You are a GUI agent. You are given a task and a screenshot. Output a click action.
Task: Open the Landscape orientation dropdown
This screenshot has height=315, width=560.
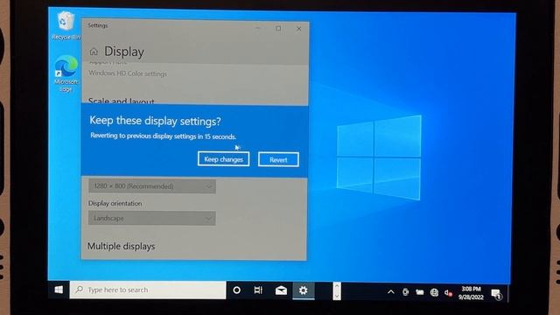click(x=151, y=218)
